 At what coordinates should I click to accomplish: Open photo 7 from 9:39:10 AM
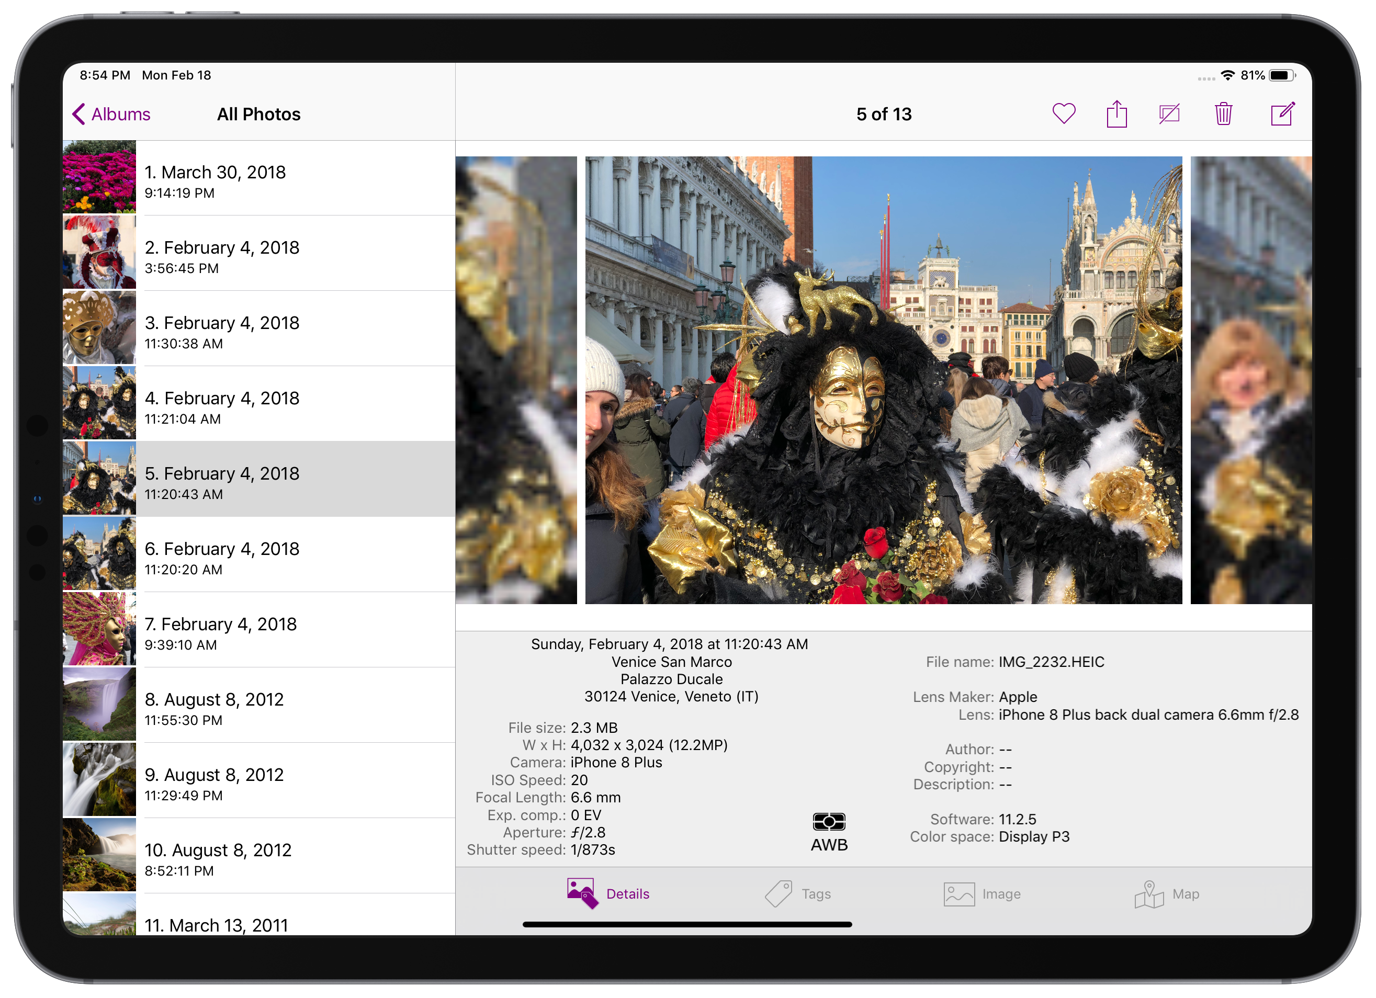pyautogui.click(x=258, y=630)
